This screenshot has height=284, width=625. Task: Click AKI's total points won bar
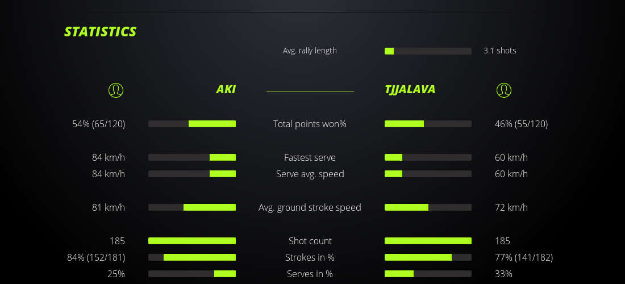[x=192, y=124]
